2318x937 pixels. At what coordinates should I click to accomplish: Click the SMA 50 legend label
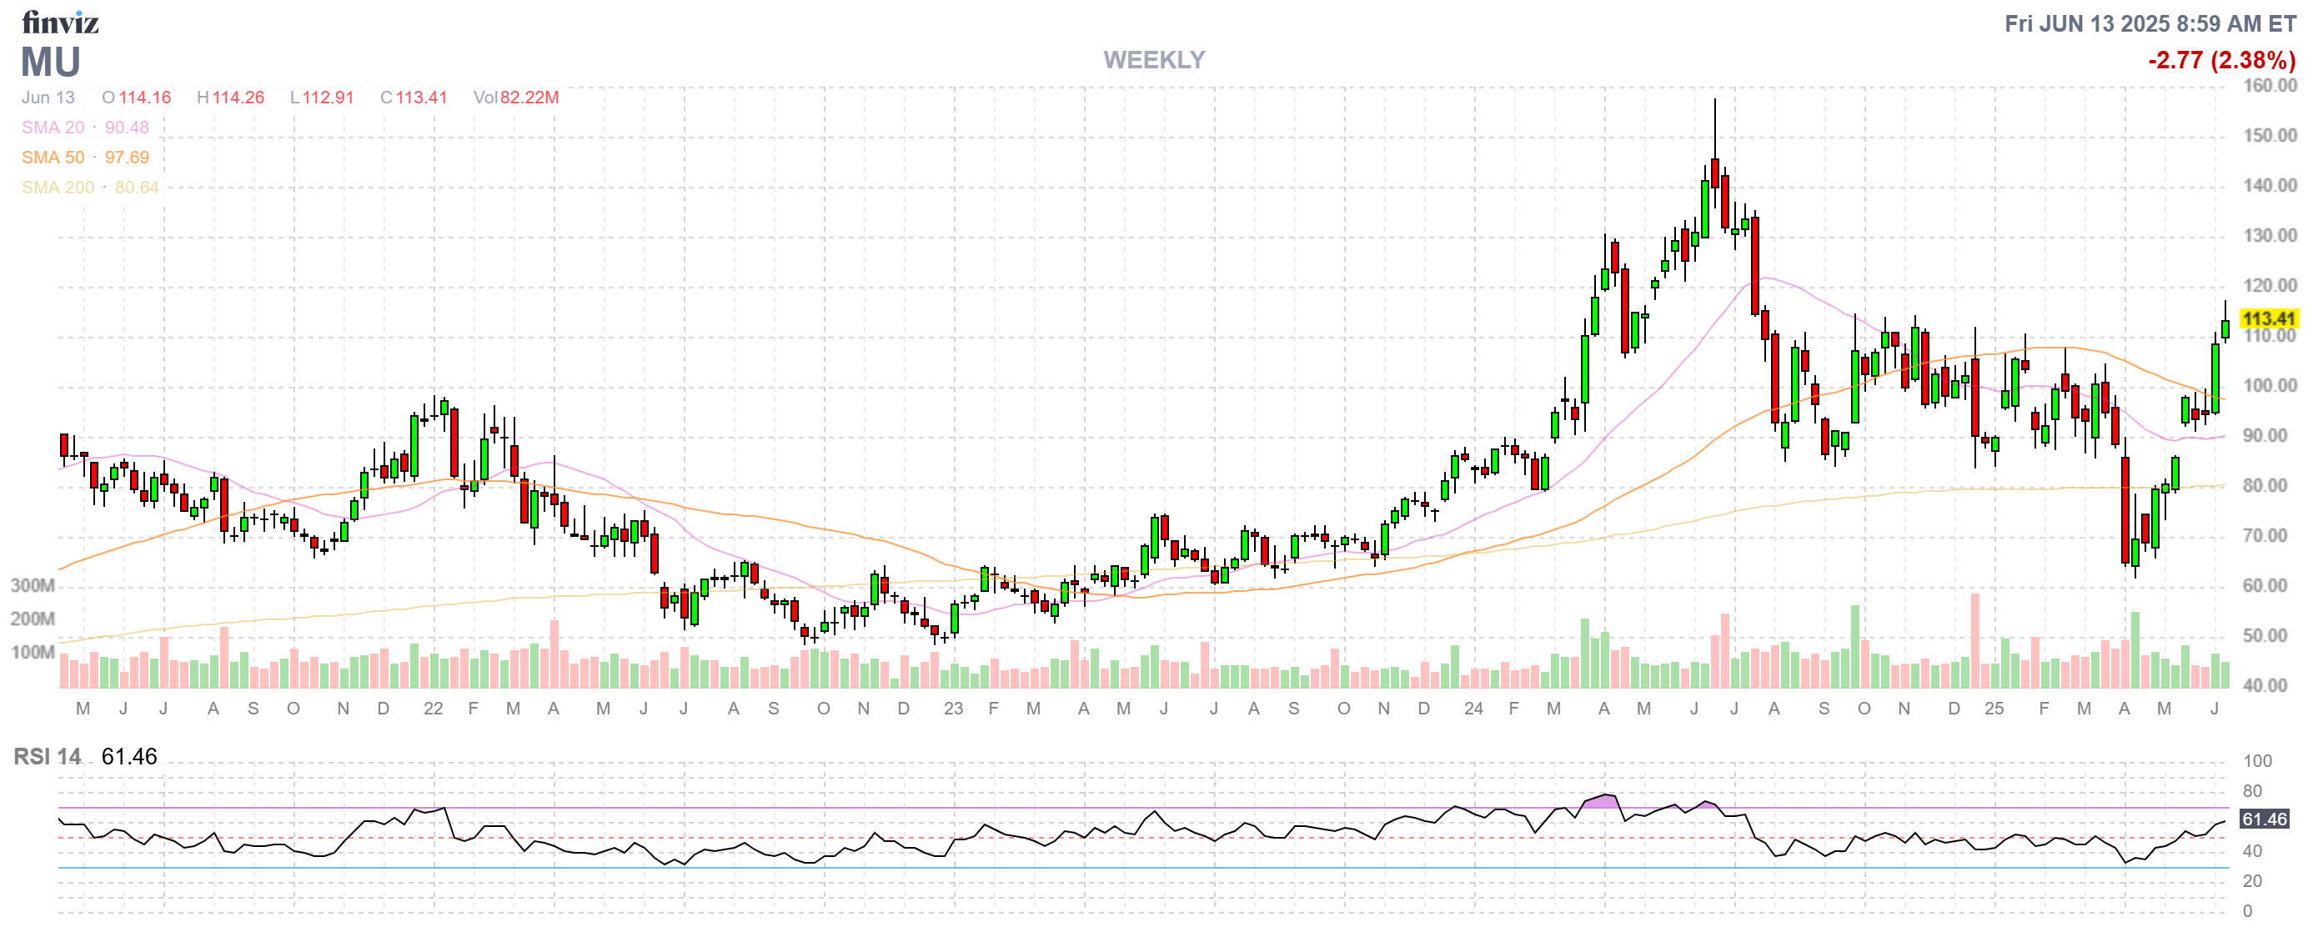(x=53, y=158)
